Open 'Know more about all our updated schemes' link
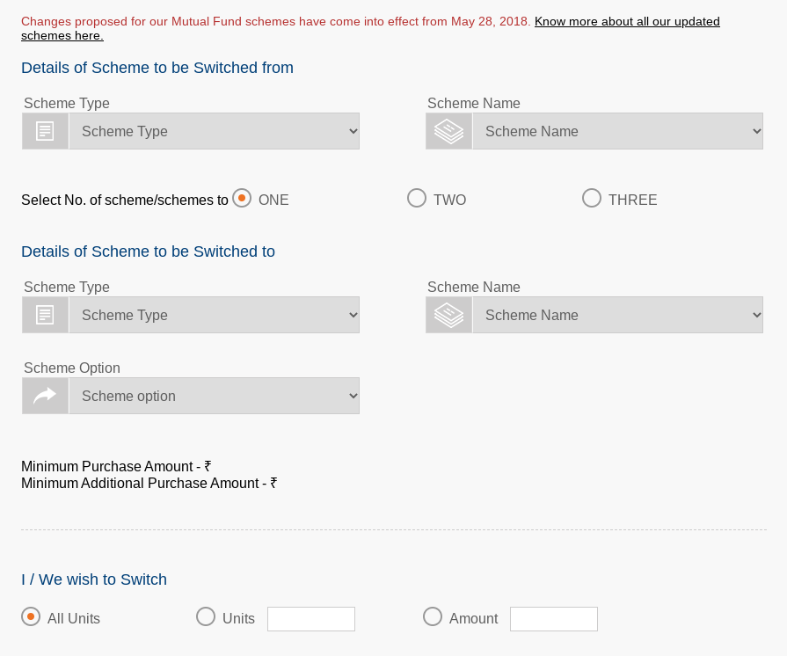The image size is (787, 656). tap(626, 22)
